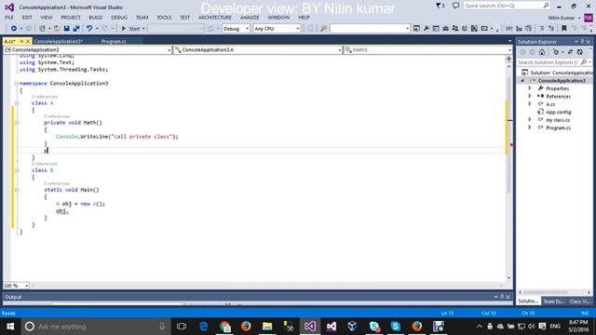The image size is (596, 335).
Task: Switch to the Team Explorer bottom tab
Action: click(x=553, y=301)
